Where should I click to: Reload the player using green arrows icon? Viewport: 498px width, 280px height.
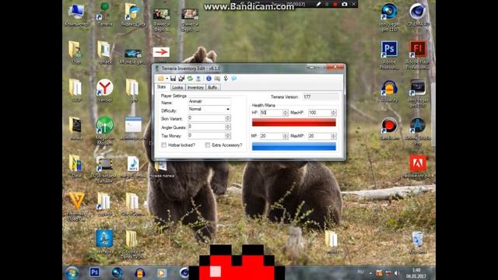(190, 79)
